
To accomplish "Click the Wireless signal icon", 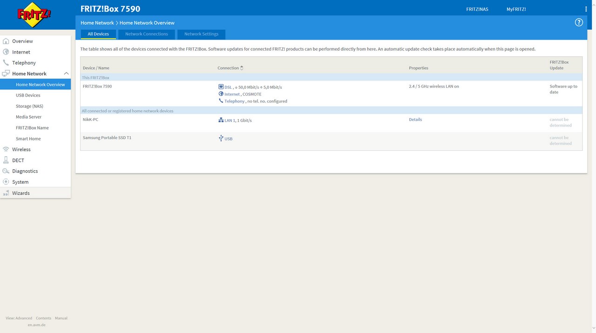I will coord(6,149).
